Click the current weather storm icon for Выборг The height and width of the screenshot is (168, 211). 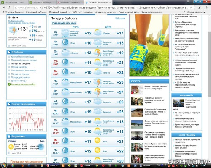click(13, 30)
